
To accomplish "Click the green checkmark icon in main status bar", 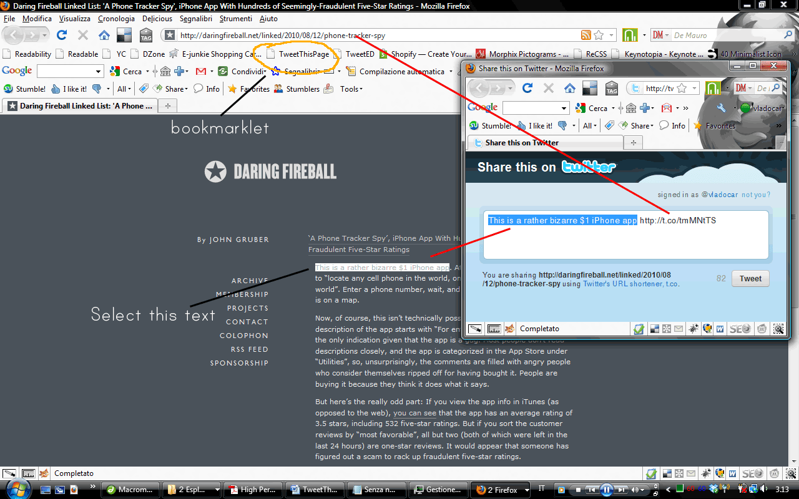I will tap(651, 474).
